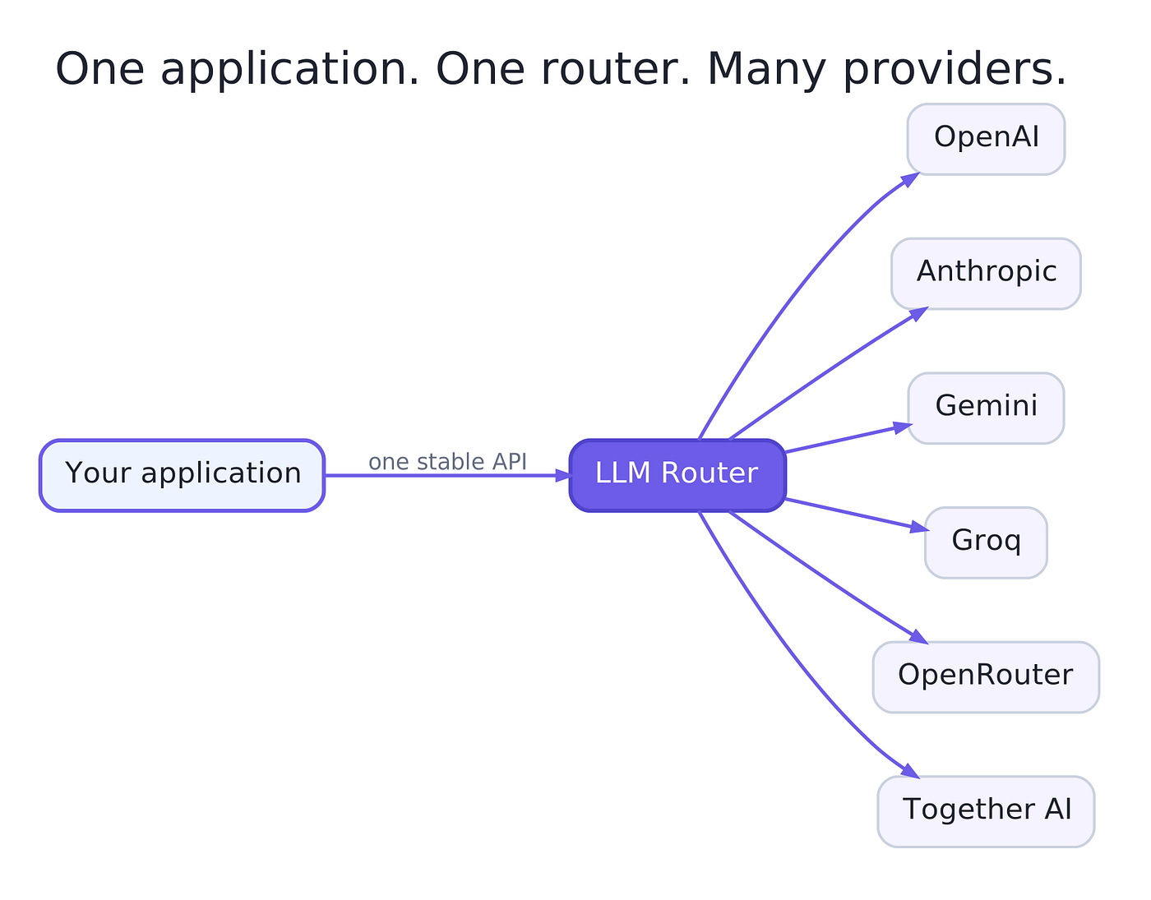Select the Together AI provider box
The height and width of the screenshot is (900, 1151).
point(986,811)
